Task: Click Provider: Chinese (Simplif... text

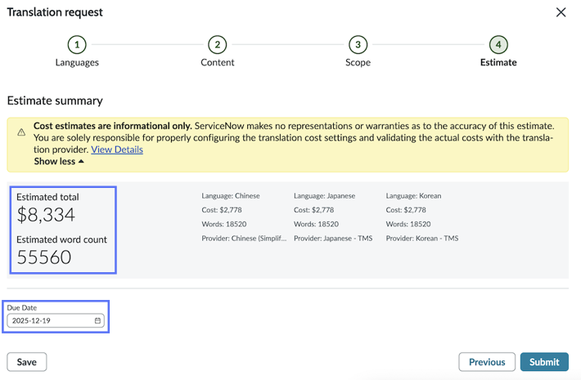Action: tap(244, 239)
